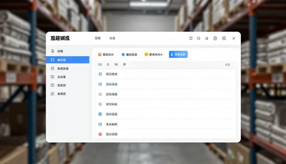The image size is (286, 164).
Task: Click the small bracket icon between refresh and clock
Action: [x=206, y=38]
